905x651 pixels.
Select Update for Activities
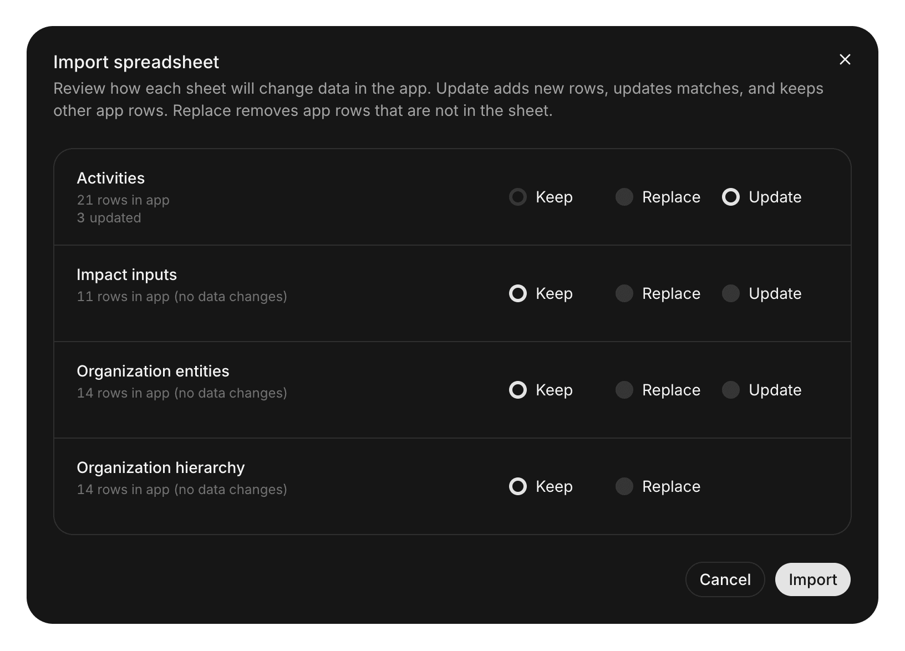pos(731,197)
